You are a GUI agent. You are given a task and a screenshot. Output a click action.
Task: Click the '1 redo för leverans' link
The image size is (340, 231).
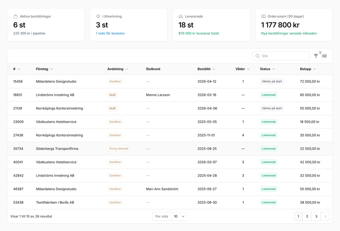tap(110, 33)
